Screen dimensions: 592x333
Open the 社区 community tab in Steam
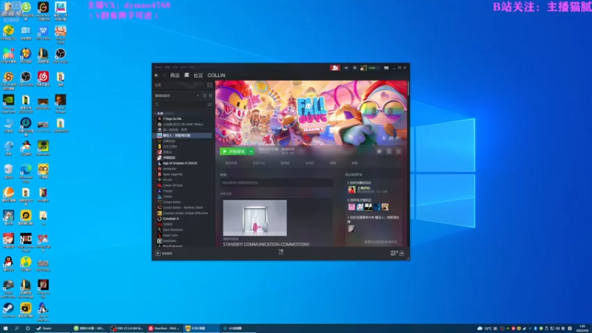[x=198, y=75]
